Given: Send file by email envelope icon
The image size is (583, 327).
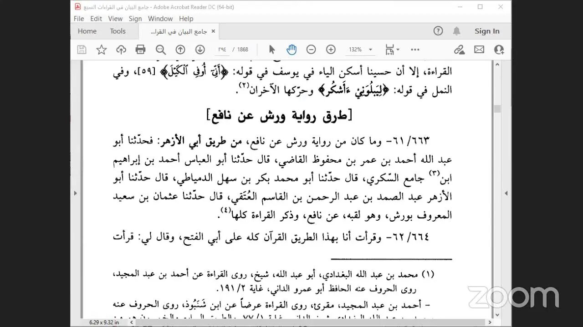Looking at the screenshot, I should pos(479,50).
